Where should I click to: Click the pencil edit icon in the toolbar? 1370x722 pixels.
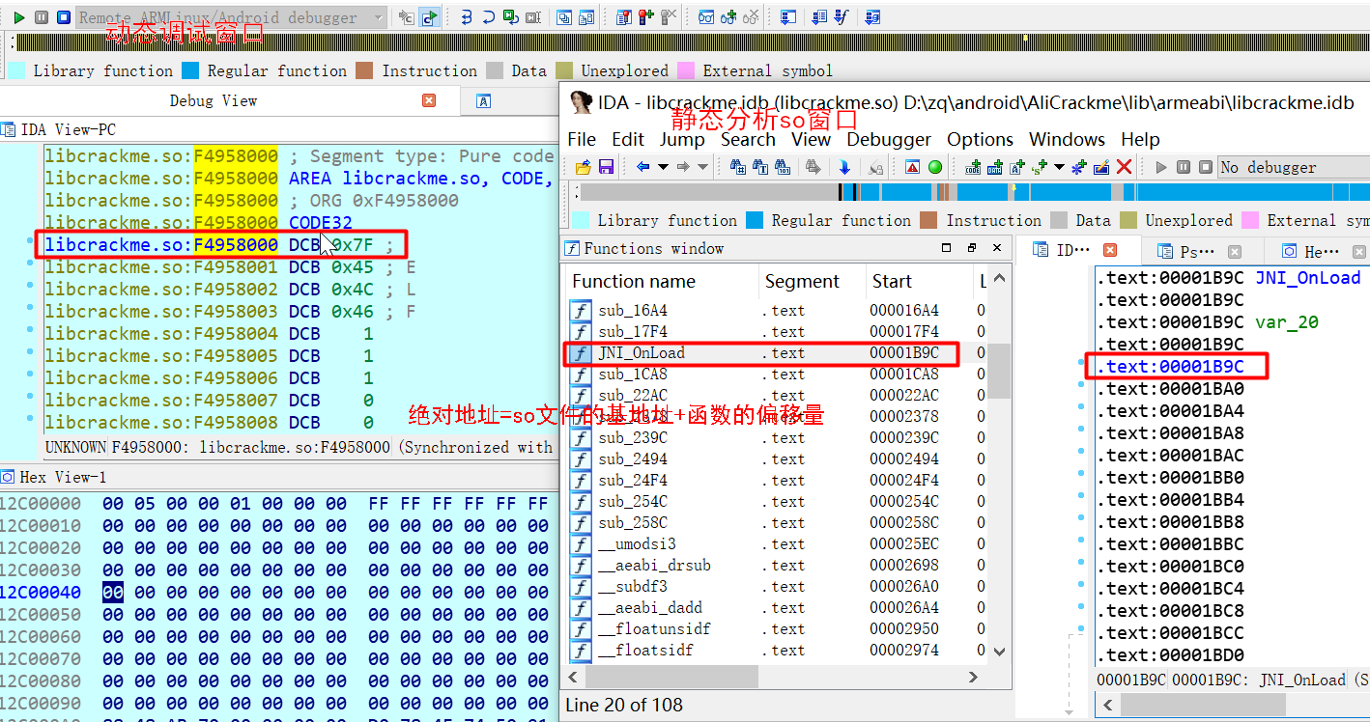coord(1101,167)
